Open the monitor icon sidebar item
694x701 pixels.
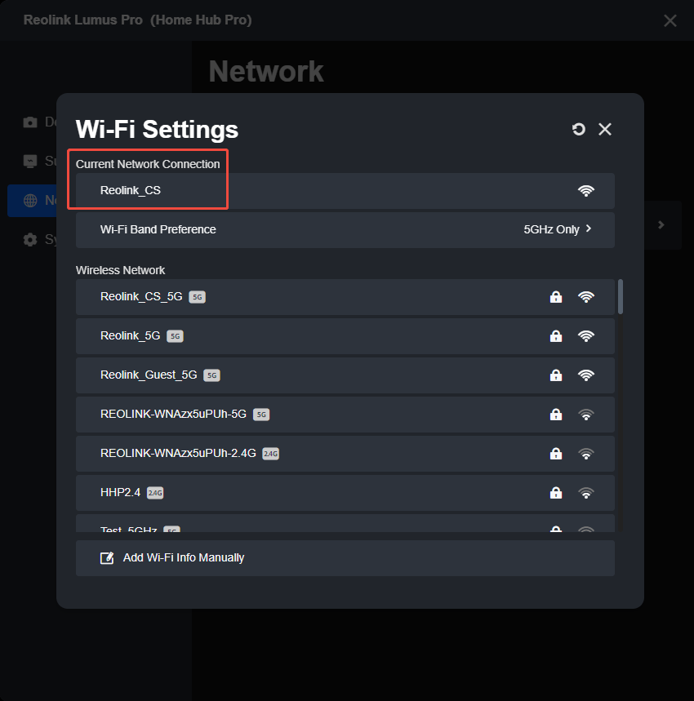(30, 161)
